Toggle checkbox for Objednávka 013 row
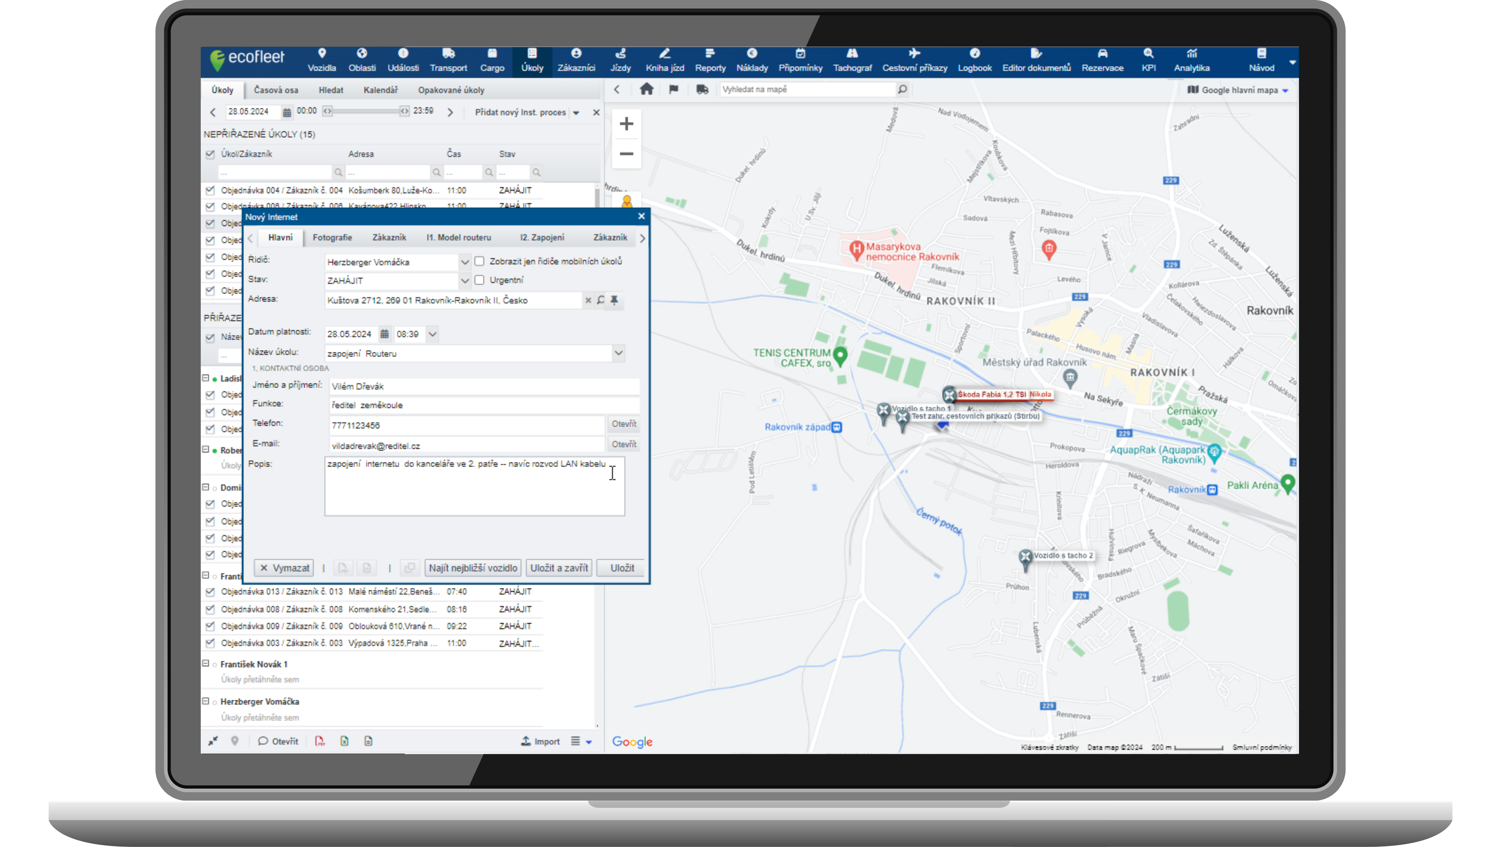Screen dimensions: 1501x847 pos(210,592)
